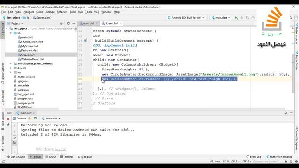This screenshot has width=299, height=168.
Task: Click the lib breadcrumb in navigation bar
Action: click(x=26, y=18)
